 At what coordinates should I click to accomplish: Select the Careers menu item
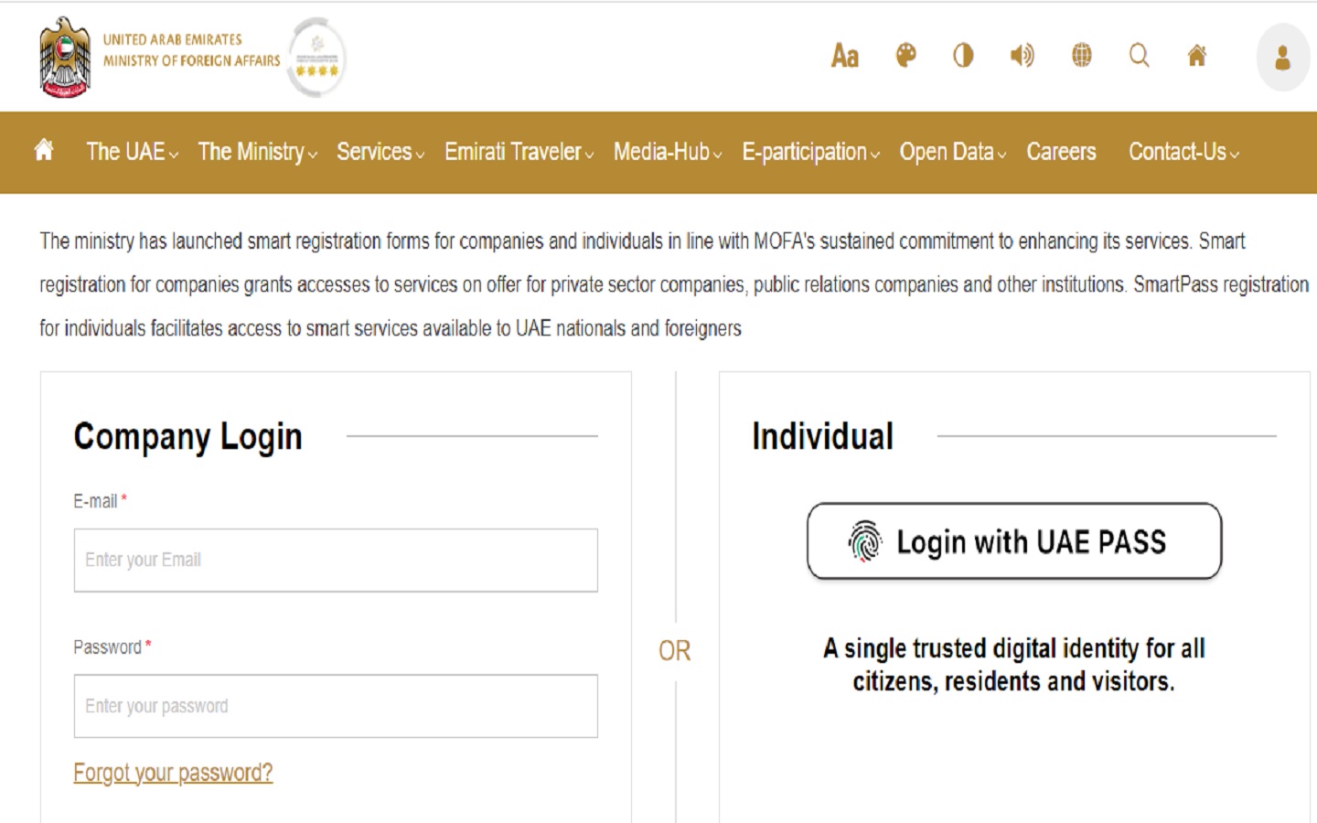click(1061, 152)
